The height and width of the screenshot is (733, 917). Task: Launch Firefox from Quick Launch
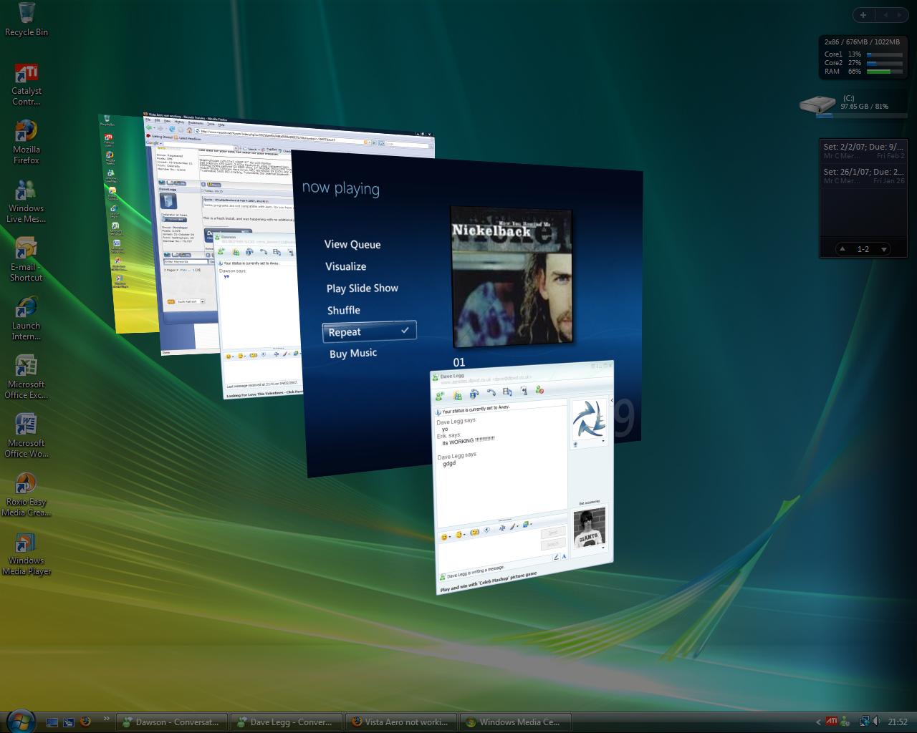point(87,722)
